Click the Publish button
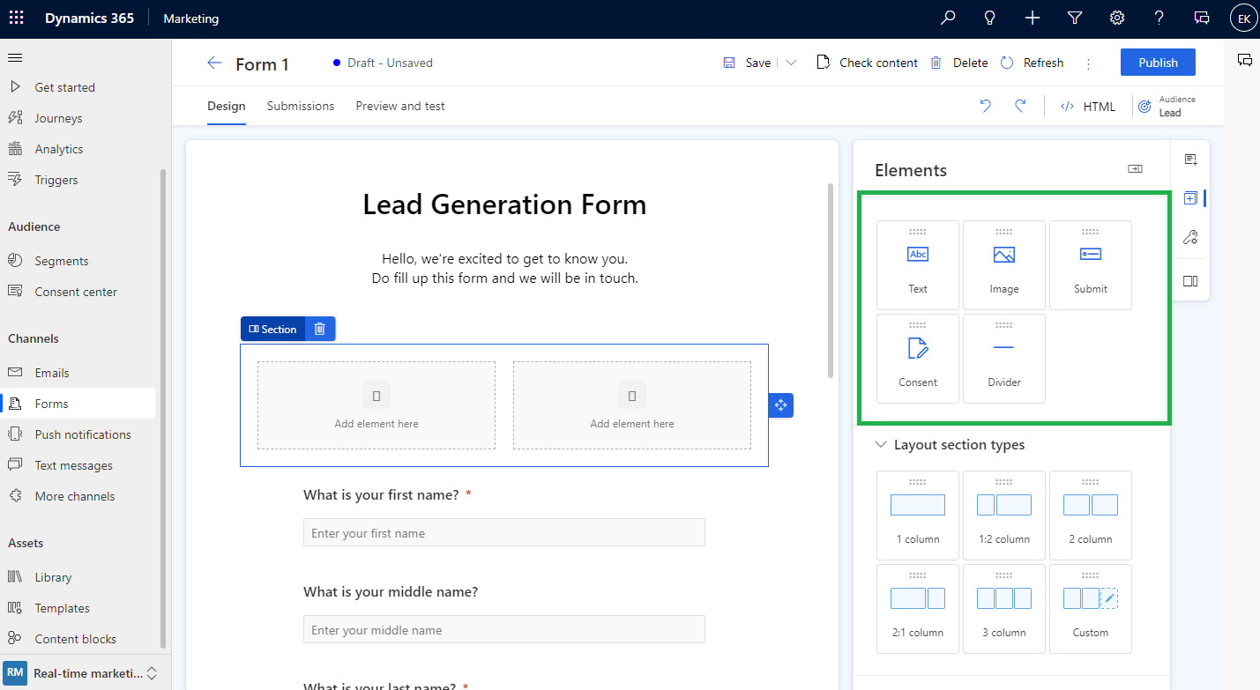Image resolution: width=1260 pixels, height=690 pixels. [x=1158, y=63]
